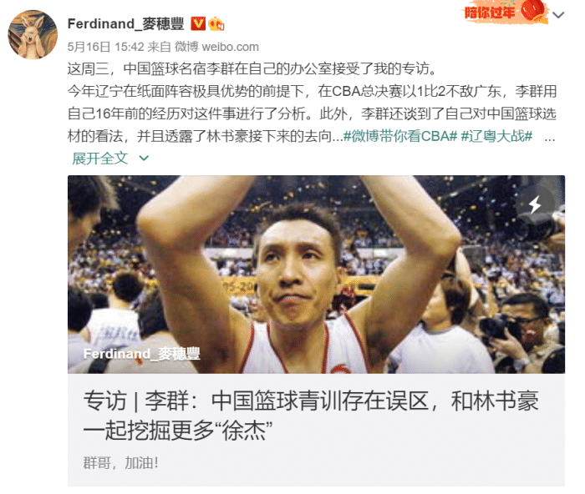Open hashtag #微博带你看CBA#
585x494 pixels.
(x=399, y=136)
